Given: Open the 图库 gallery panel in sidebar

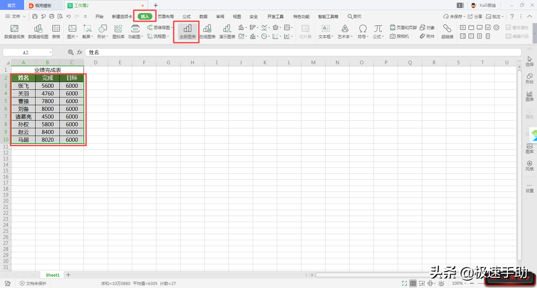Looking at the screenshot, I should [530, 148].
